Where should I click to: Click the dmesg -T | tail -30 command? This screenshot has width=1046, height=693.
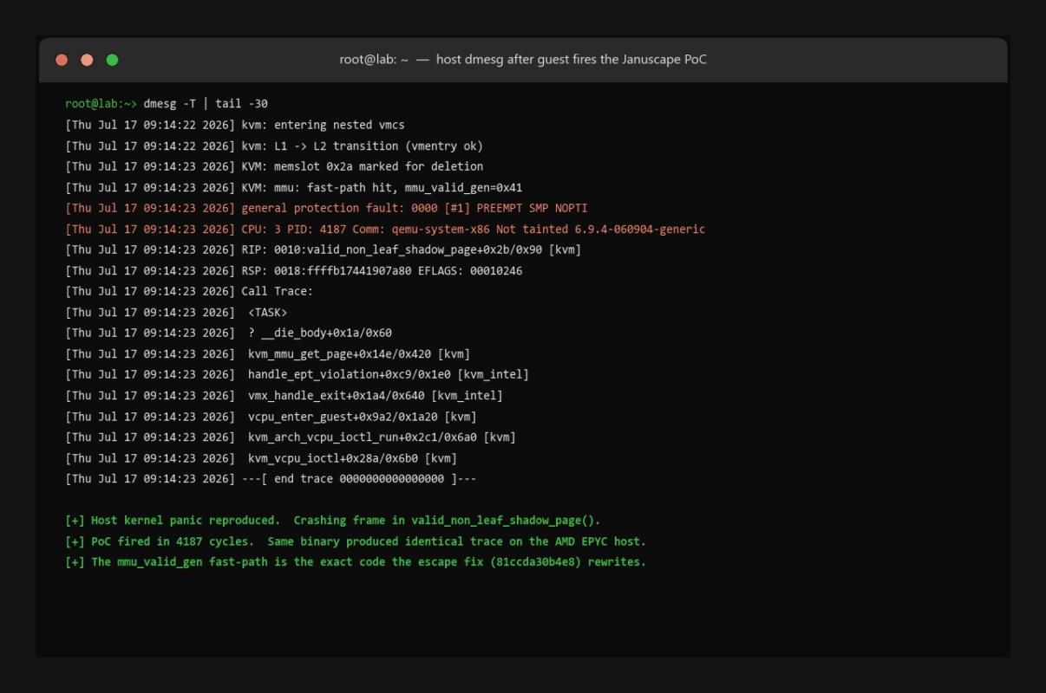(206, 104)
